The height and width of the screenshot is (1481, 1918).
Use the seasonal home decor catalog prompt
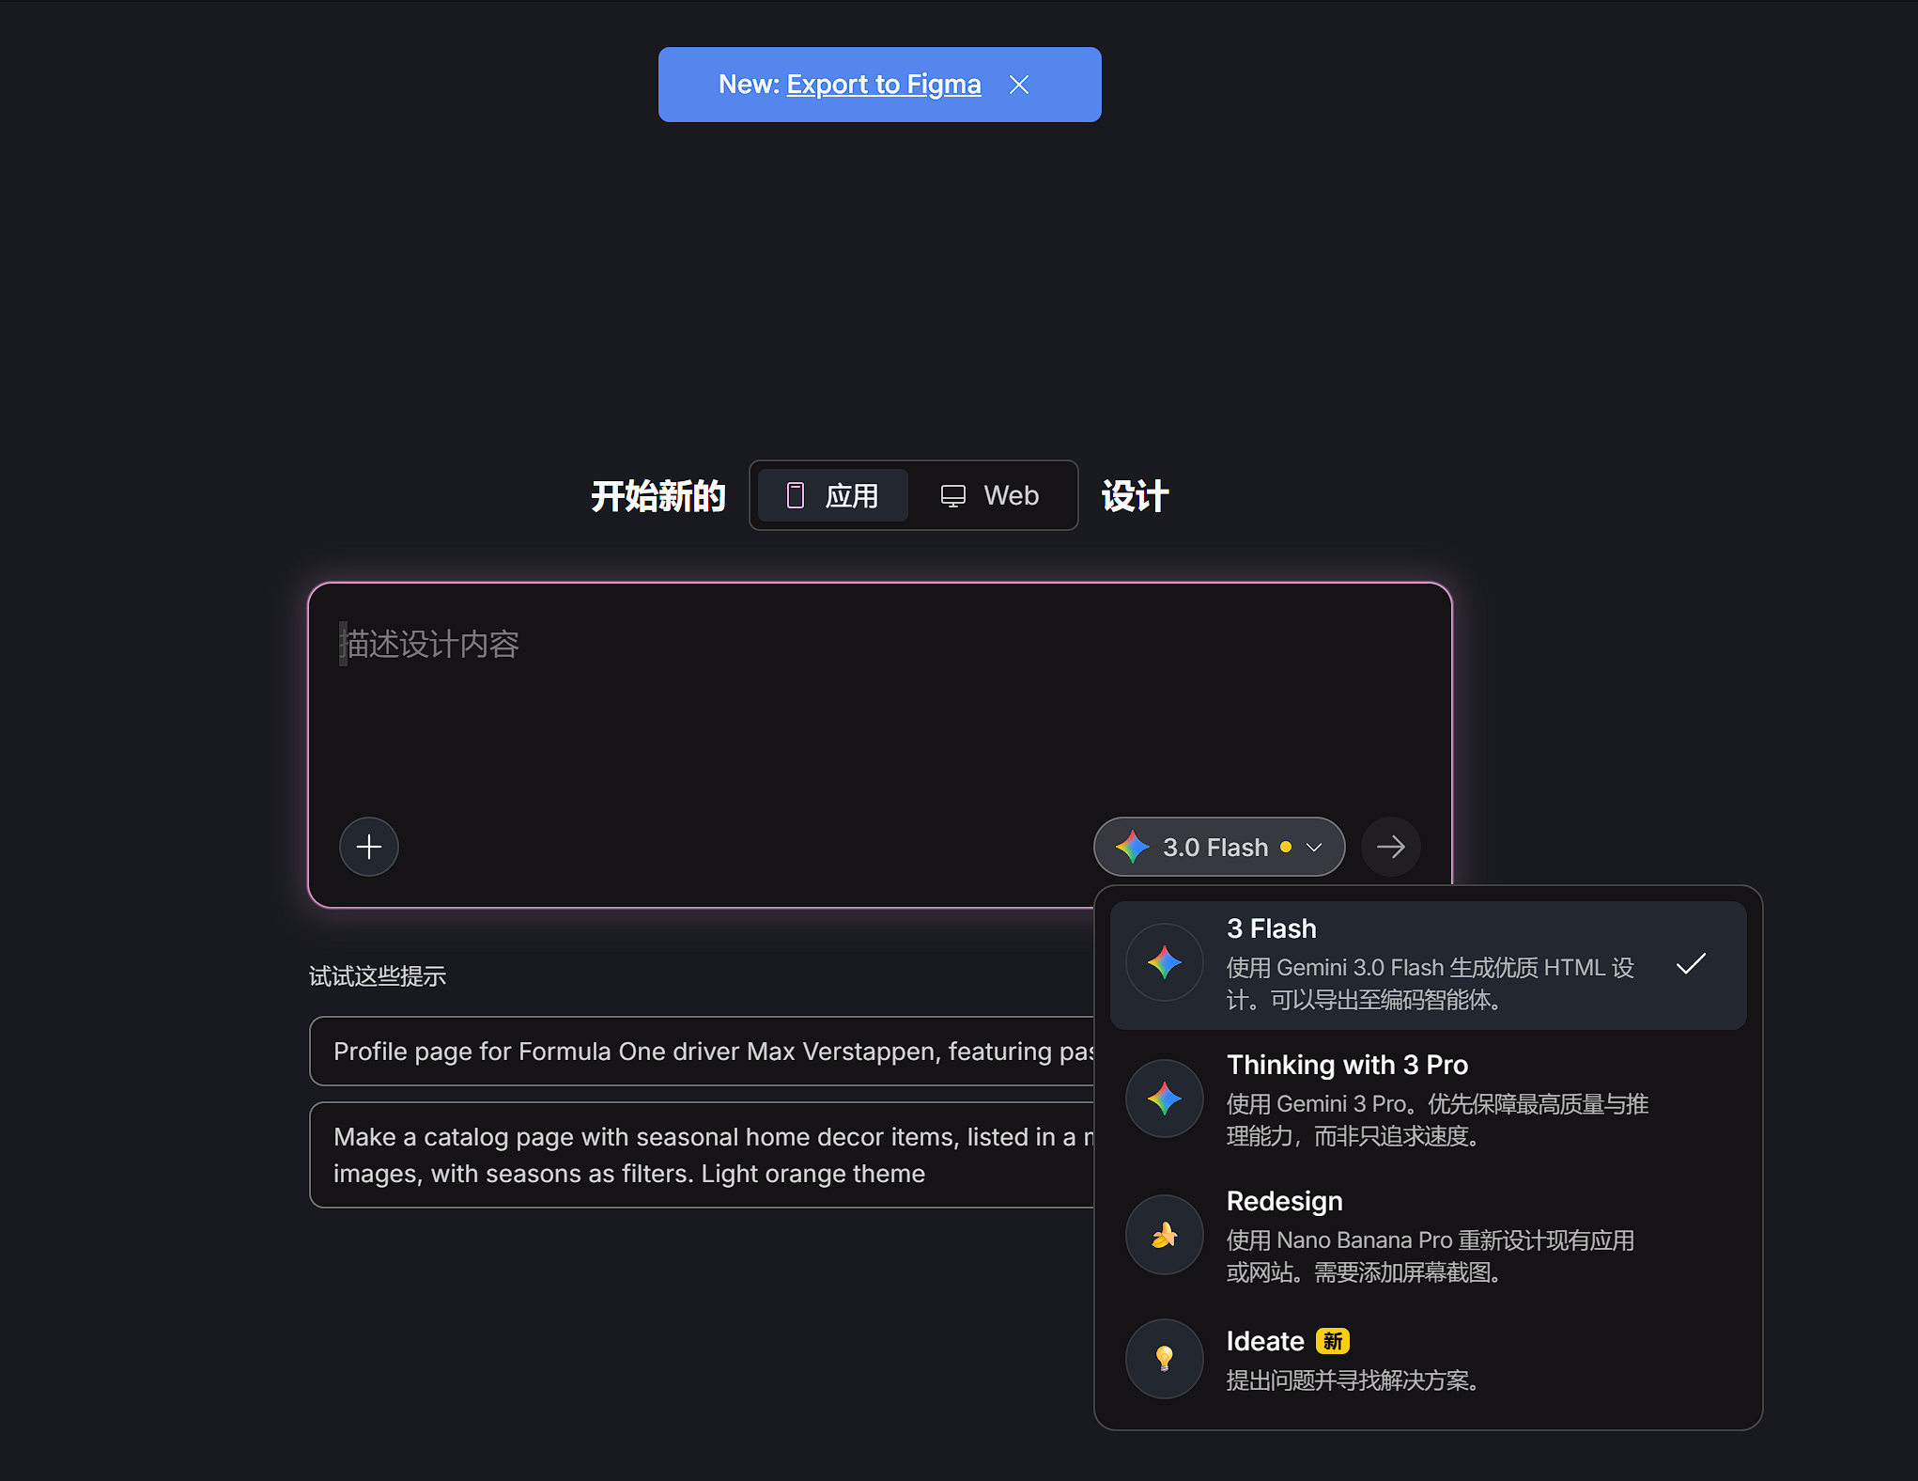pos(703,1155)
